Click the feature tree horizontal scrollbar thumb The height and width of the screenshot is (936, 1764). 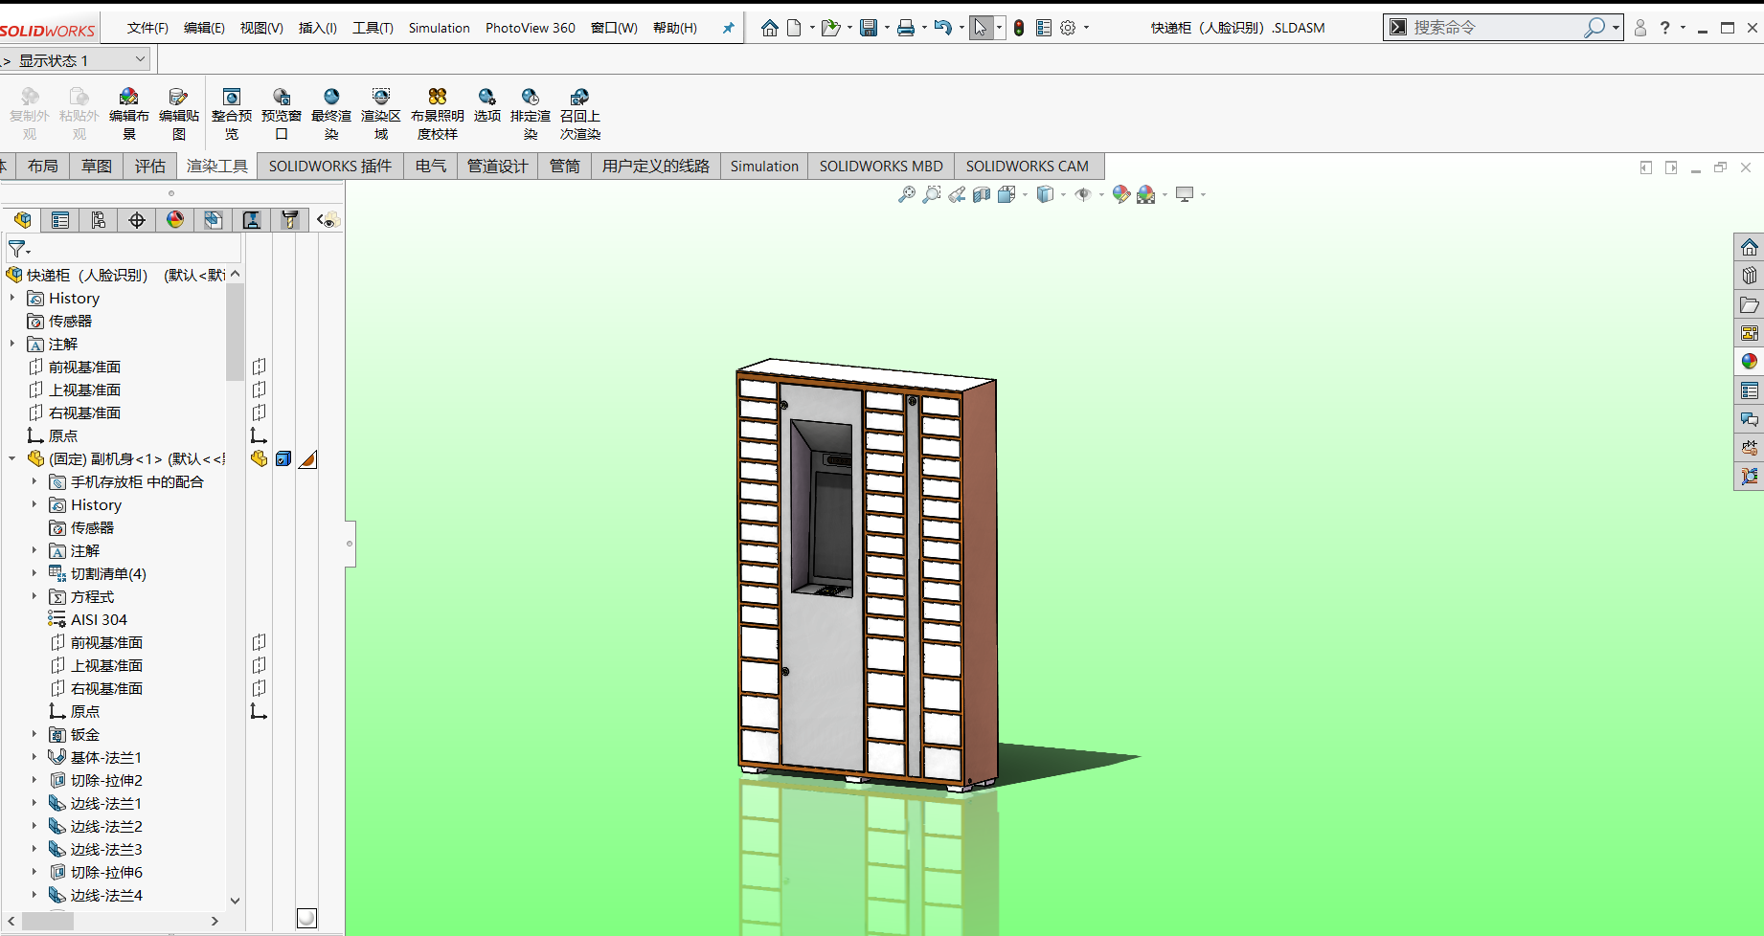coord(48,921)
